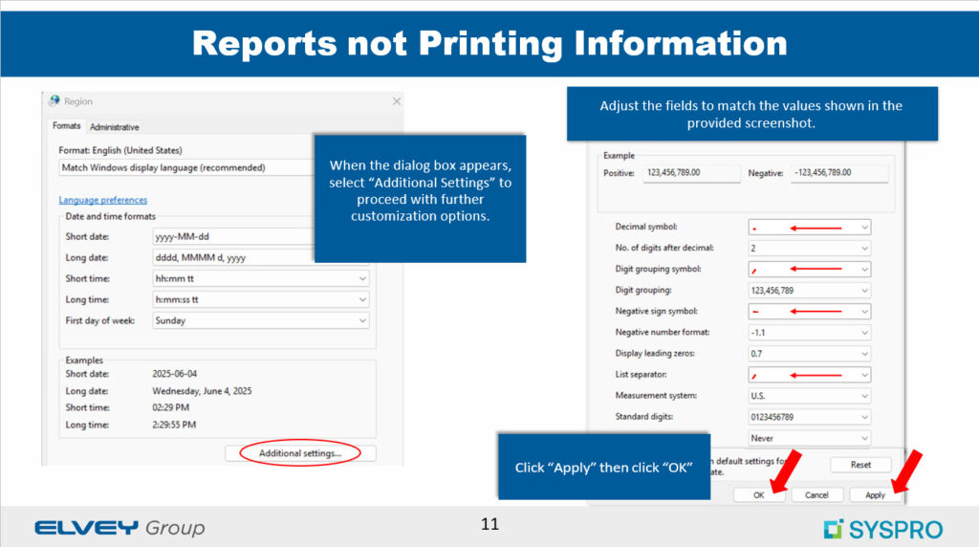Open the Digit grouping dropdown

809,291
